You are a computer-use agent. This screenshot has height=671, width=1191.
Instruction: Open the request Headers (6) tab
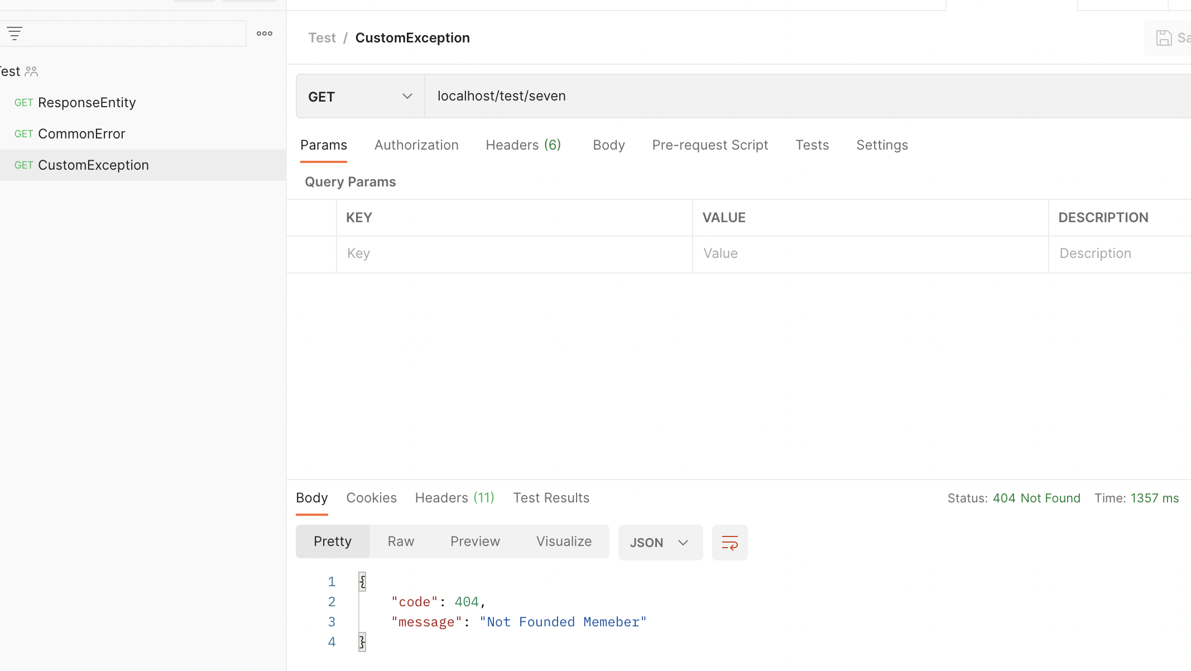click(x=523, y=145)
